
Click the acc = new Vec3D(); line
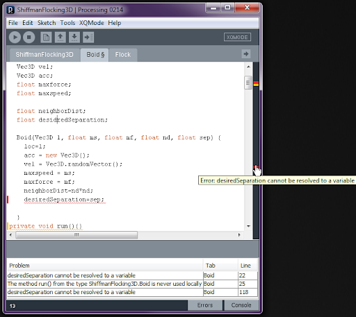pyautogui.click(x=56, y=155)
